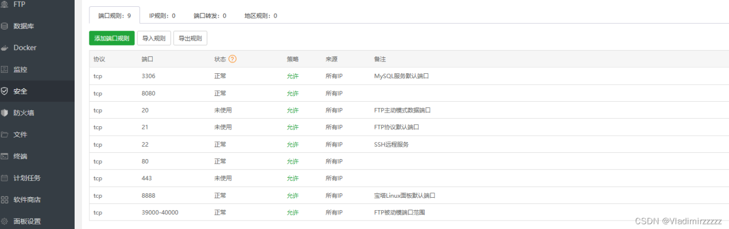Click the 导出规则 button
The image size is (729, 229).
click(190, 38)
